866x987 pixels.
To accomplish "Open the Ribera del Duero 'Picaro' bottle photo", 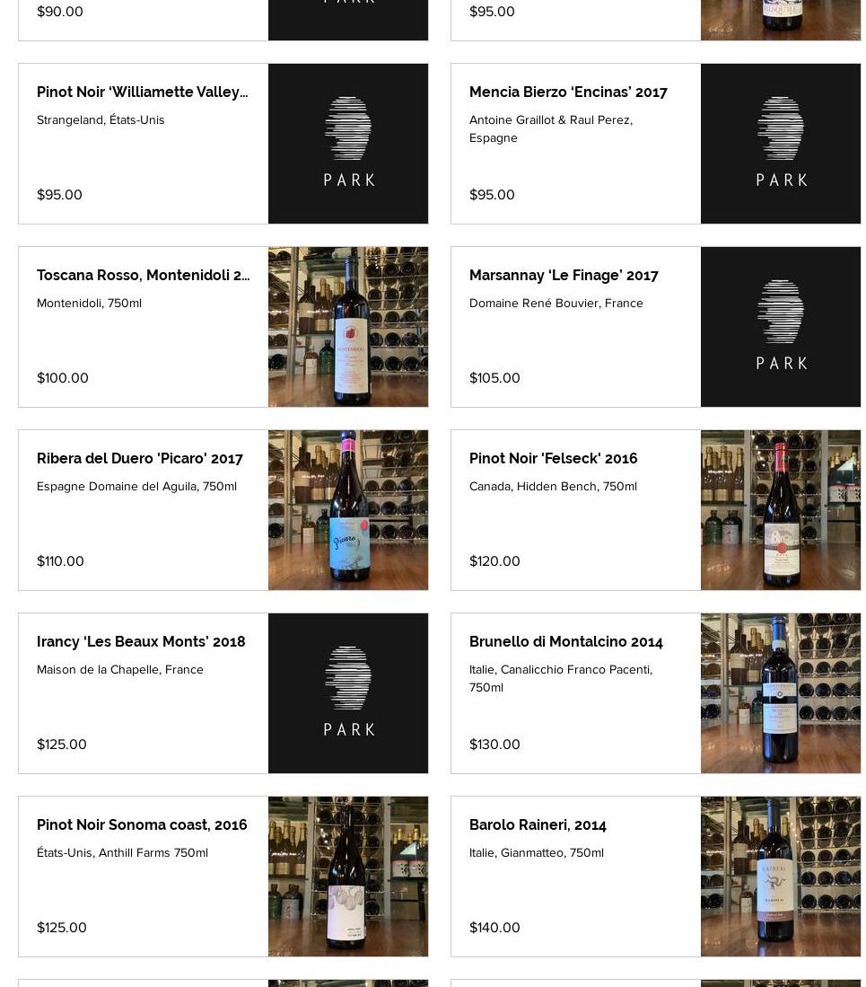I will 348,510.
